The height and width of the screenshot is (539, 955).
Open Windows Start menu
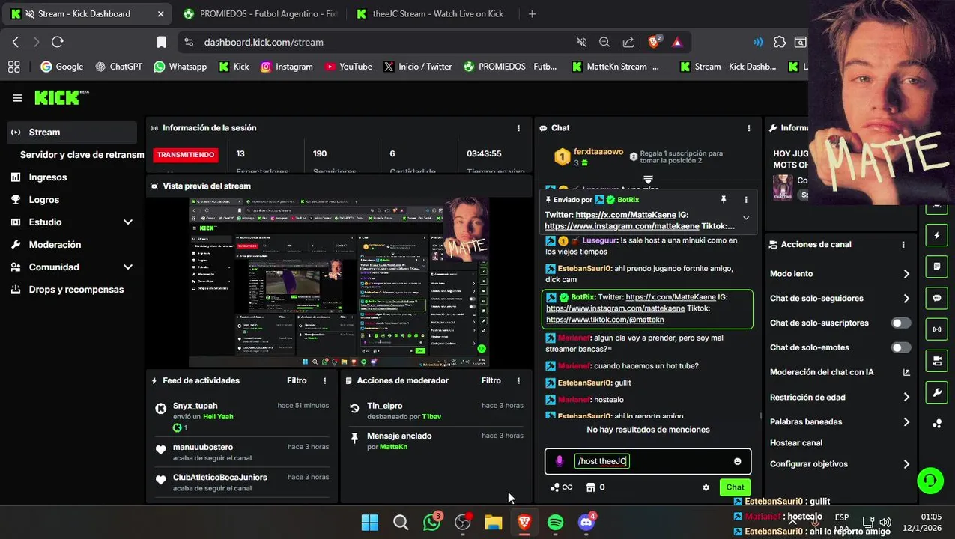(370, 523)
